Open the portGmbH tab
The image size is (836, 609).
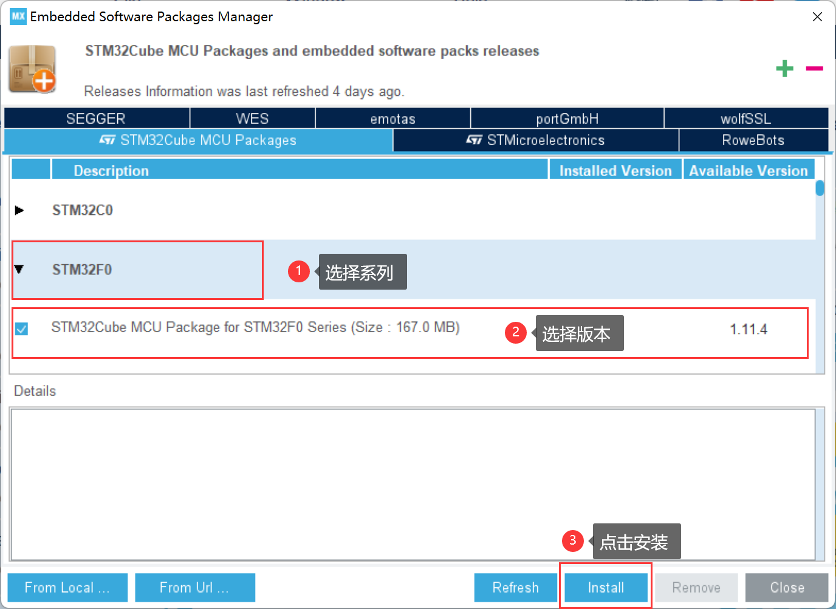click(567, 118)
